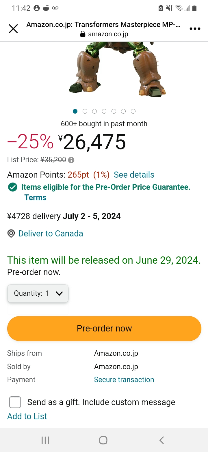Open the Quantity dropdown

(x=38, y=293)
